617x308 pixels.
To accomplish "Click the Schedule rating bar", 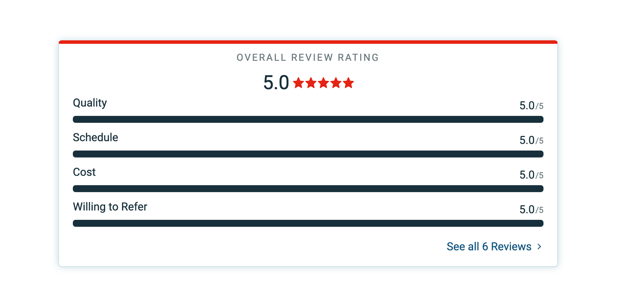I will [x=308, y=154].
